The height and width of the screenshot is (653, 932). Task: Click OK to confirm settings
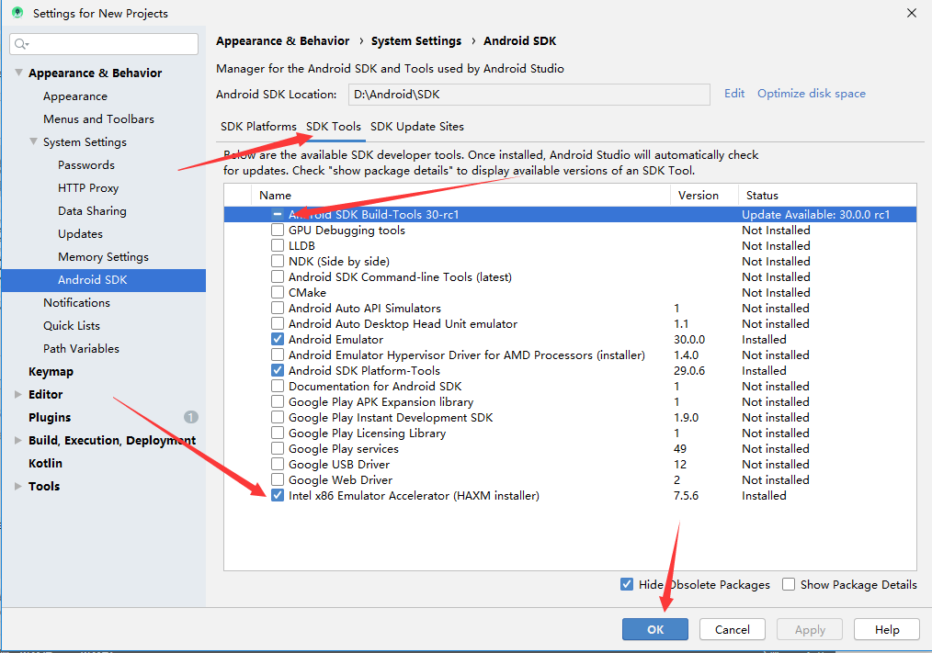(655, 629)
